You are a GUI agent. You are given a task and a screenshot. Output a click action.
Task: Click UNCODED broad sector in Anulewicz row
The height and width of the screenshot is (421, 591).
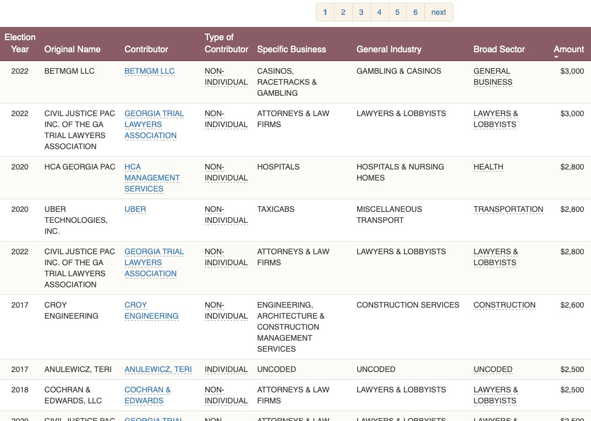coord(492,369)
